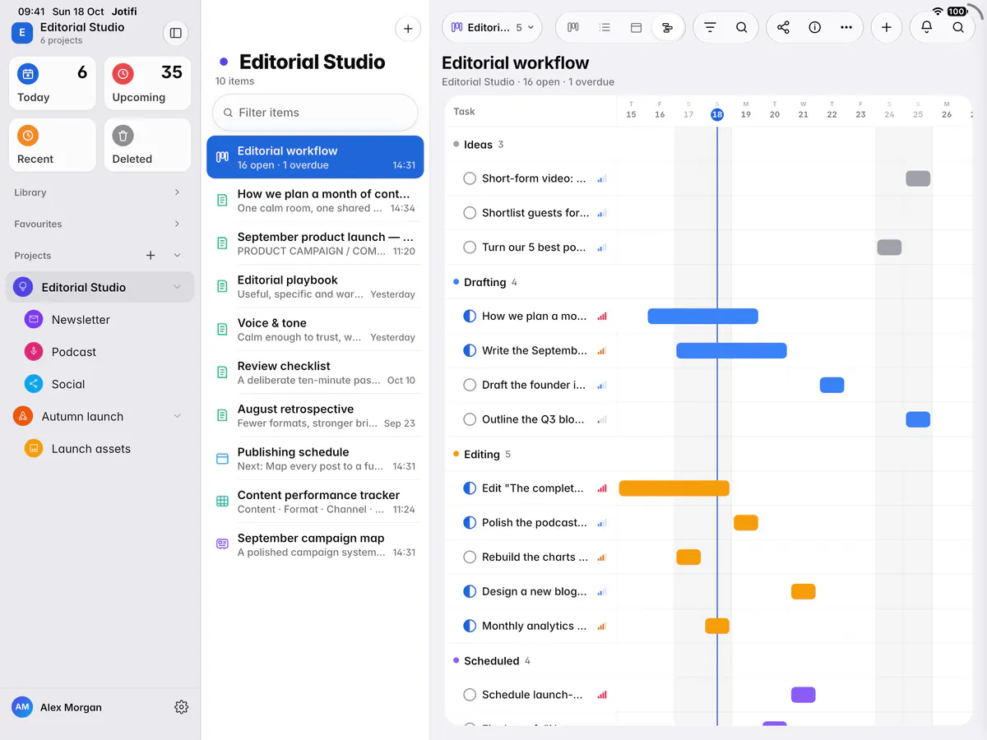Screen dimensions: 987x740
Task: Open settings gear beside Alex Morgan
Action: point(182,707)
